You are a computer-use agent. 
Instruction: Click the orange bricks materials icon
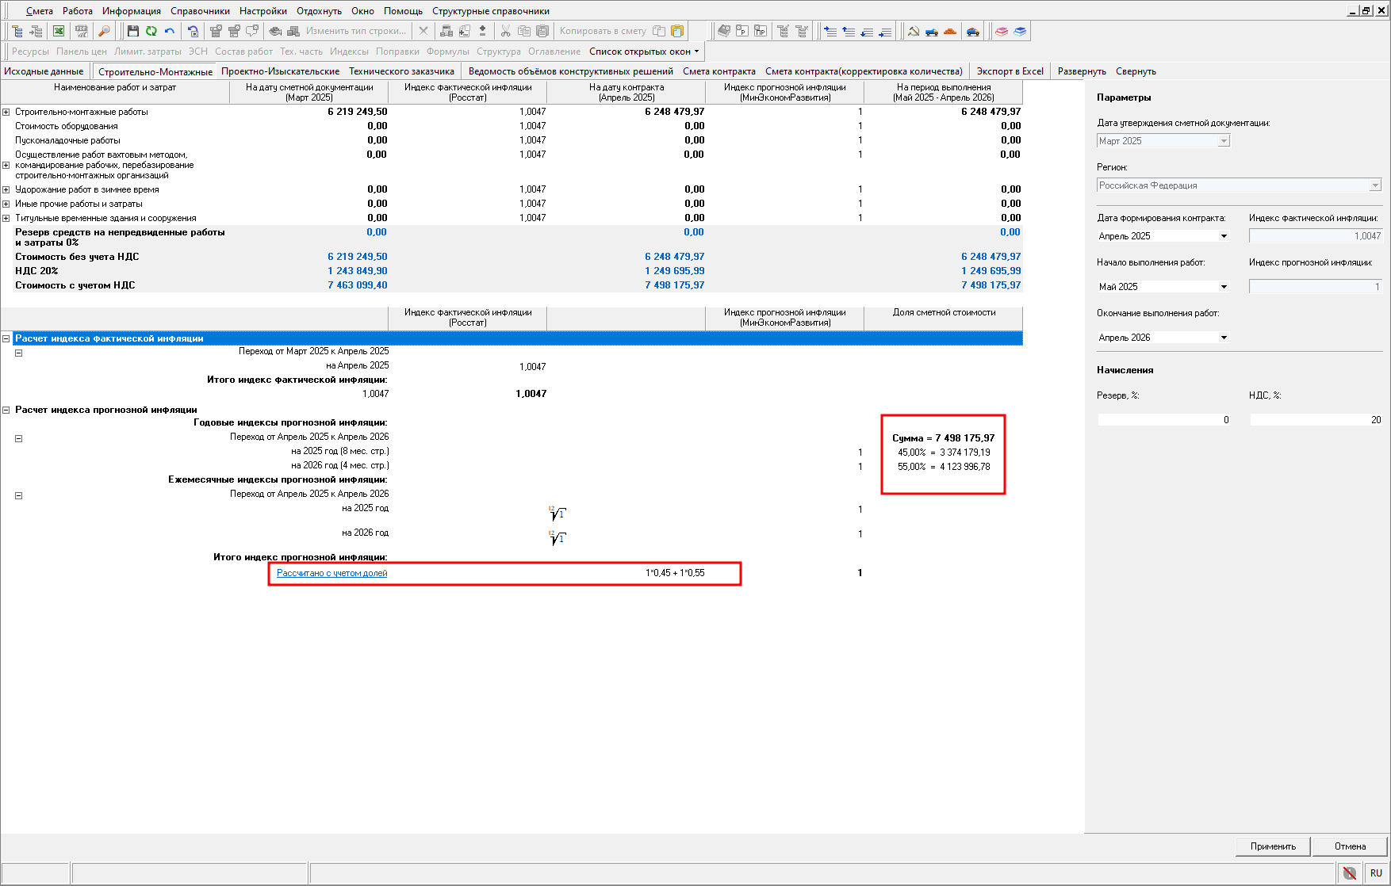950,31
